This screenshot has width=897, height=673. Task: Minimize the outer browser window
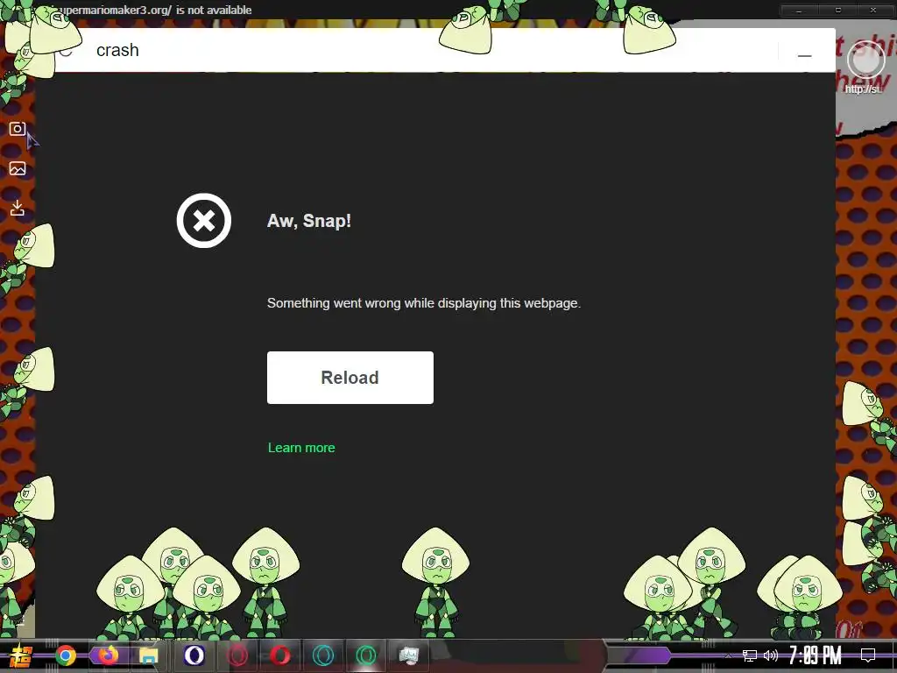pyautogui.click(x=799, y=11)
